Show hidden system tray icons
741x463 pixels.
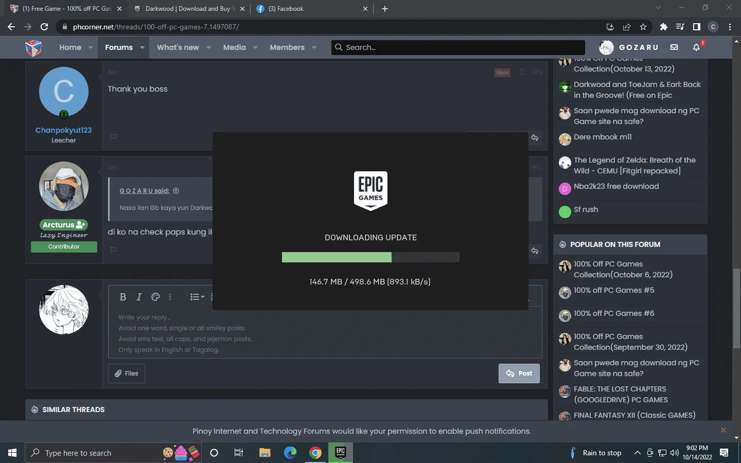[637, 453]
